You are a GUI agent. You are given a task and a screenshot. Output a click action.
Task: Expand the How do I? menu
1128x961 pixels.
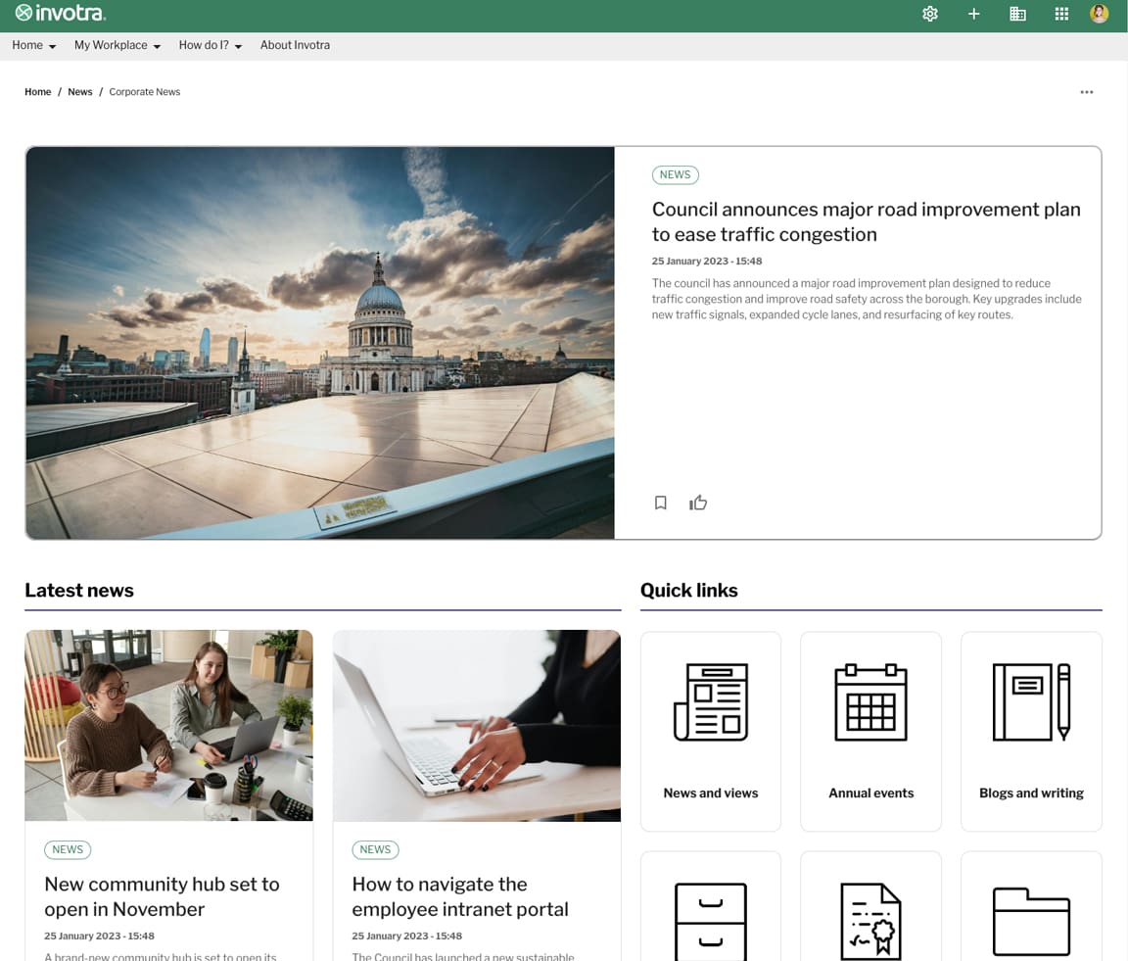point(210,45)
